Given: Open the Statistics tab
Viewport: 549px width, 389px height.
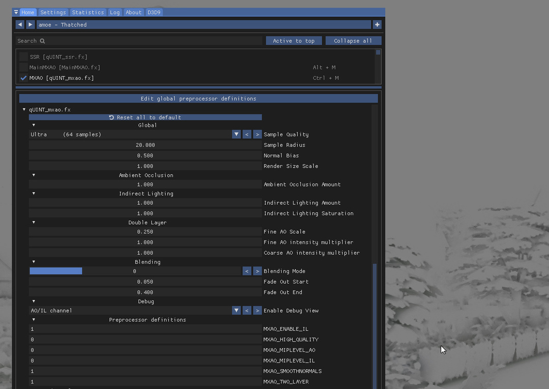Looking at the screenshot, I should [88, 12].
